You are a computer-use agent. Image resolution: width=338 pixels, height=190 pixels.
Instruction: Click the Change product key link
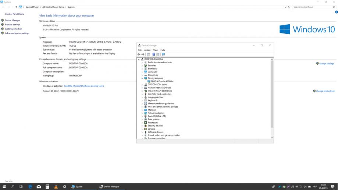325,91
